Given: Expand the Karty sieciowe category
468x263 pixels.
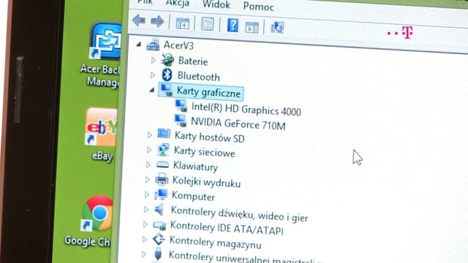Looking at the screenshot, I should [x=149, y=150].
